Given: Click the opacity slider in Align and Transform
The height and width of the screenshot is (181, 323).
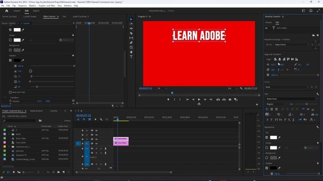Looking at the screenshot, I should (300, 75).
